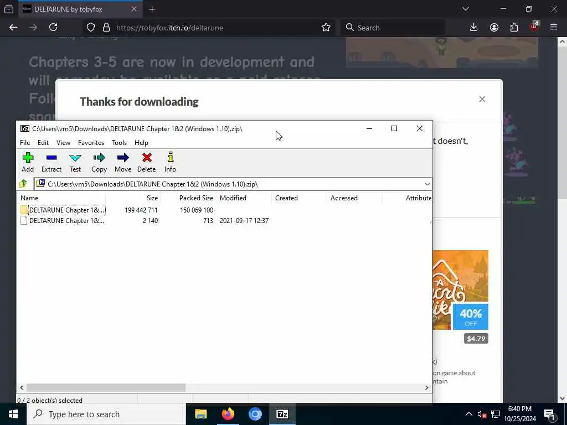
Task: Open the 7-Zip File menu
Action: pos(25,143)
